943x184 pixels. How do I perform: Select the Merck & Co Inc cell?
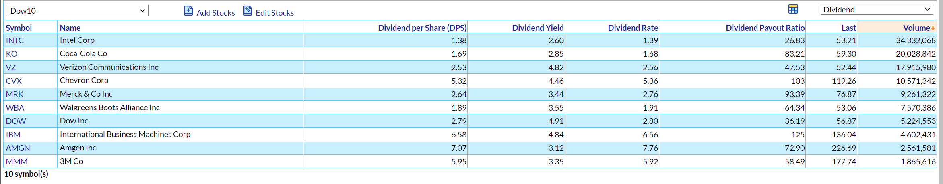(x=180, y=94)
